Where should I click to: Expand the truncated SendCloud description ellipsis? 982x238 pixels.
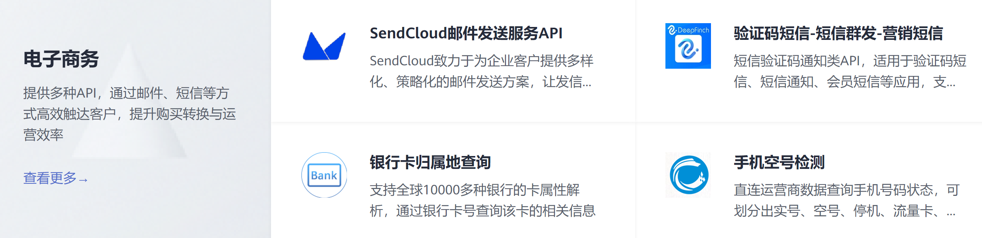586,82
